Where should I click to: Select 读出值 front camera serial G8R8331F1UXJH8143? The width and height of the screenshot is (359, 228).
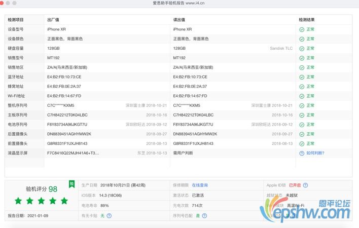(x=193, y=143)
